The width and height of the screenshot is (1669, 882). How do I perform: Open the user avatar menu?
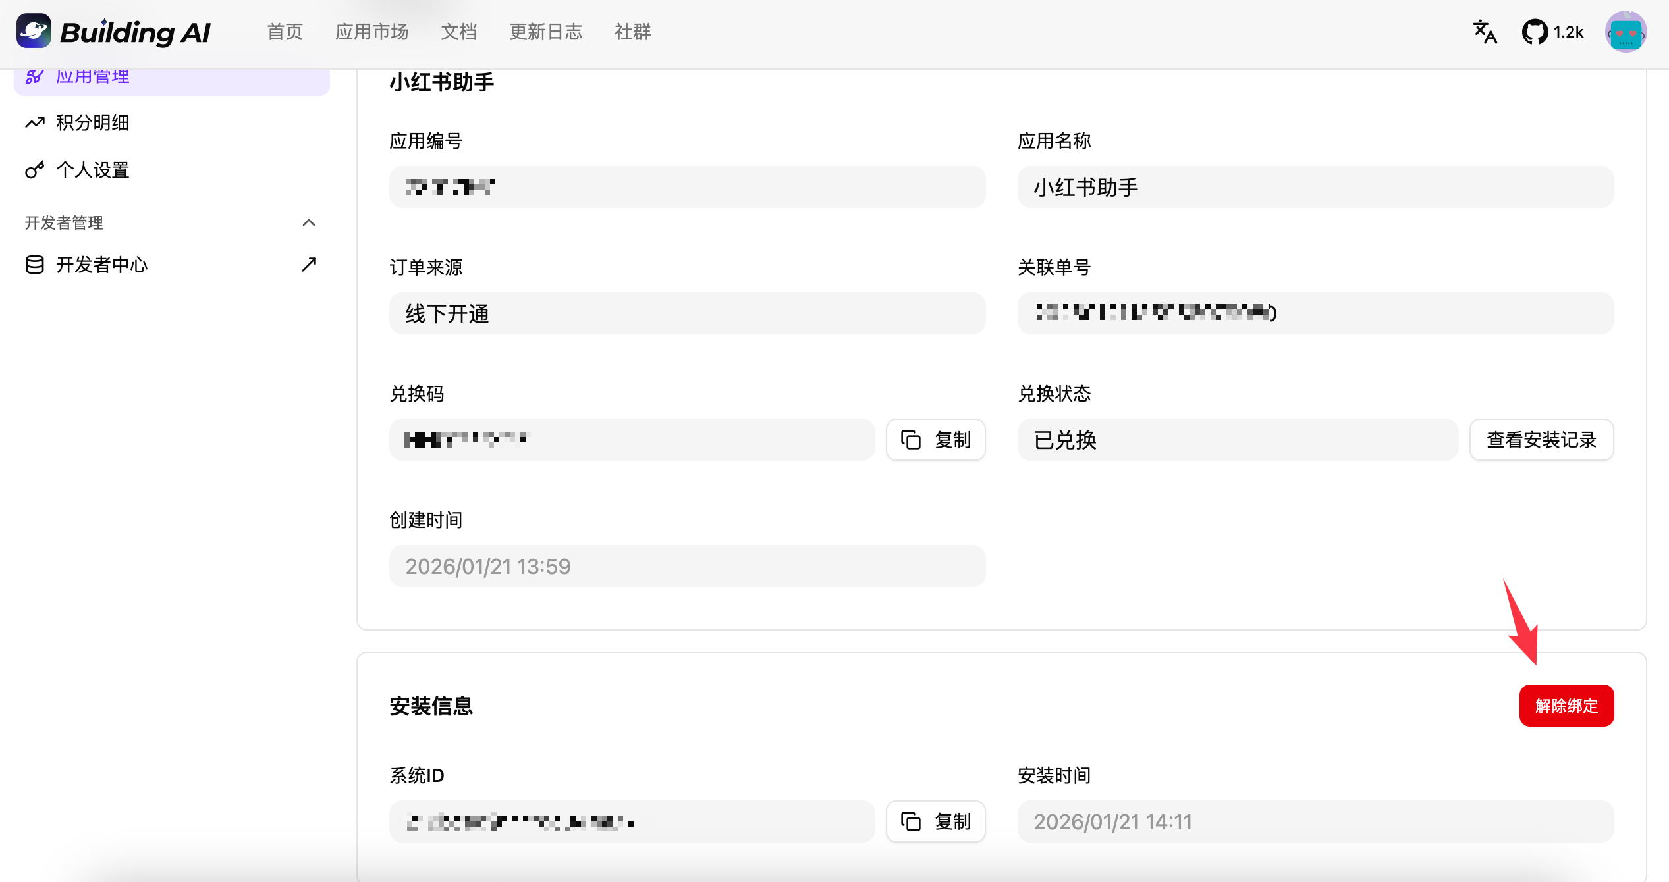pos(1626,32)
